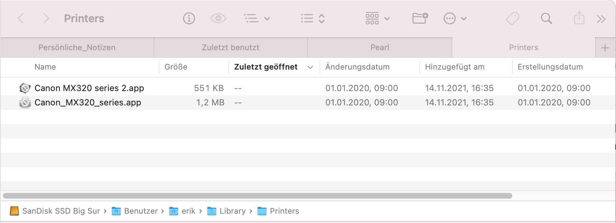Show more toolbar items chevron
Screen dimensions: 616x223
[601, 19]
